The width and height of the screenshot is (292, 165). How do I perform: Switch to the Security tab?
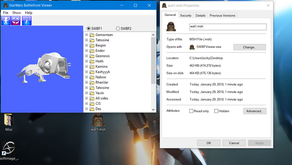pos(186,15)
